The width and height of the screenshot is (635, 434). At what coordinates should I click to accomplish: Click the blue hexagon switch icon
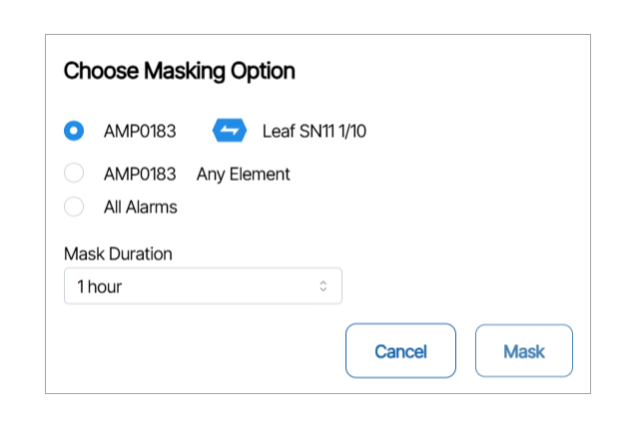click(x=230, y=131)
